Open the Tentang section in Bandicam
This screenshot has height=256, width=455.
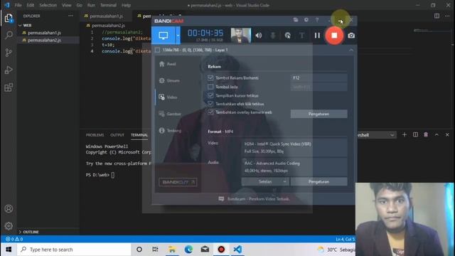point(171,131)
